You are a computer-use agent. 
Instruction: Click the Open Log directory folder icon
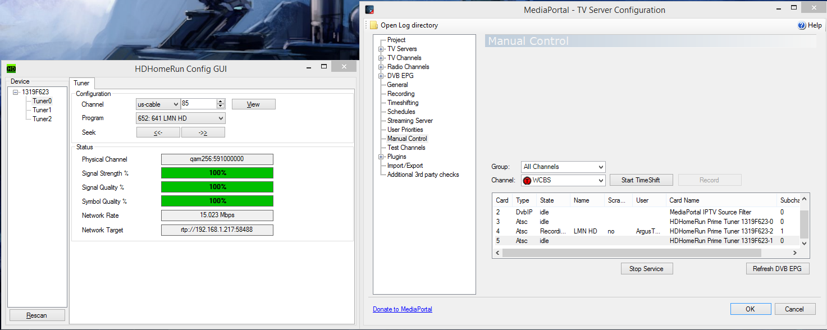374,25
